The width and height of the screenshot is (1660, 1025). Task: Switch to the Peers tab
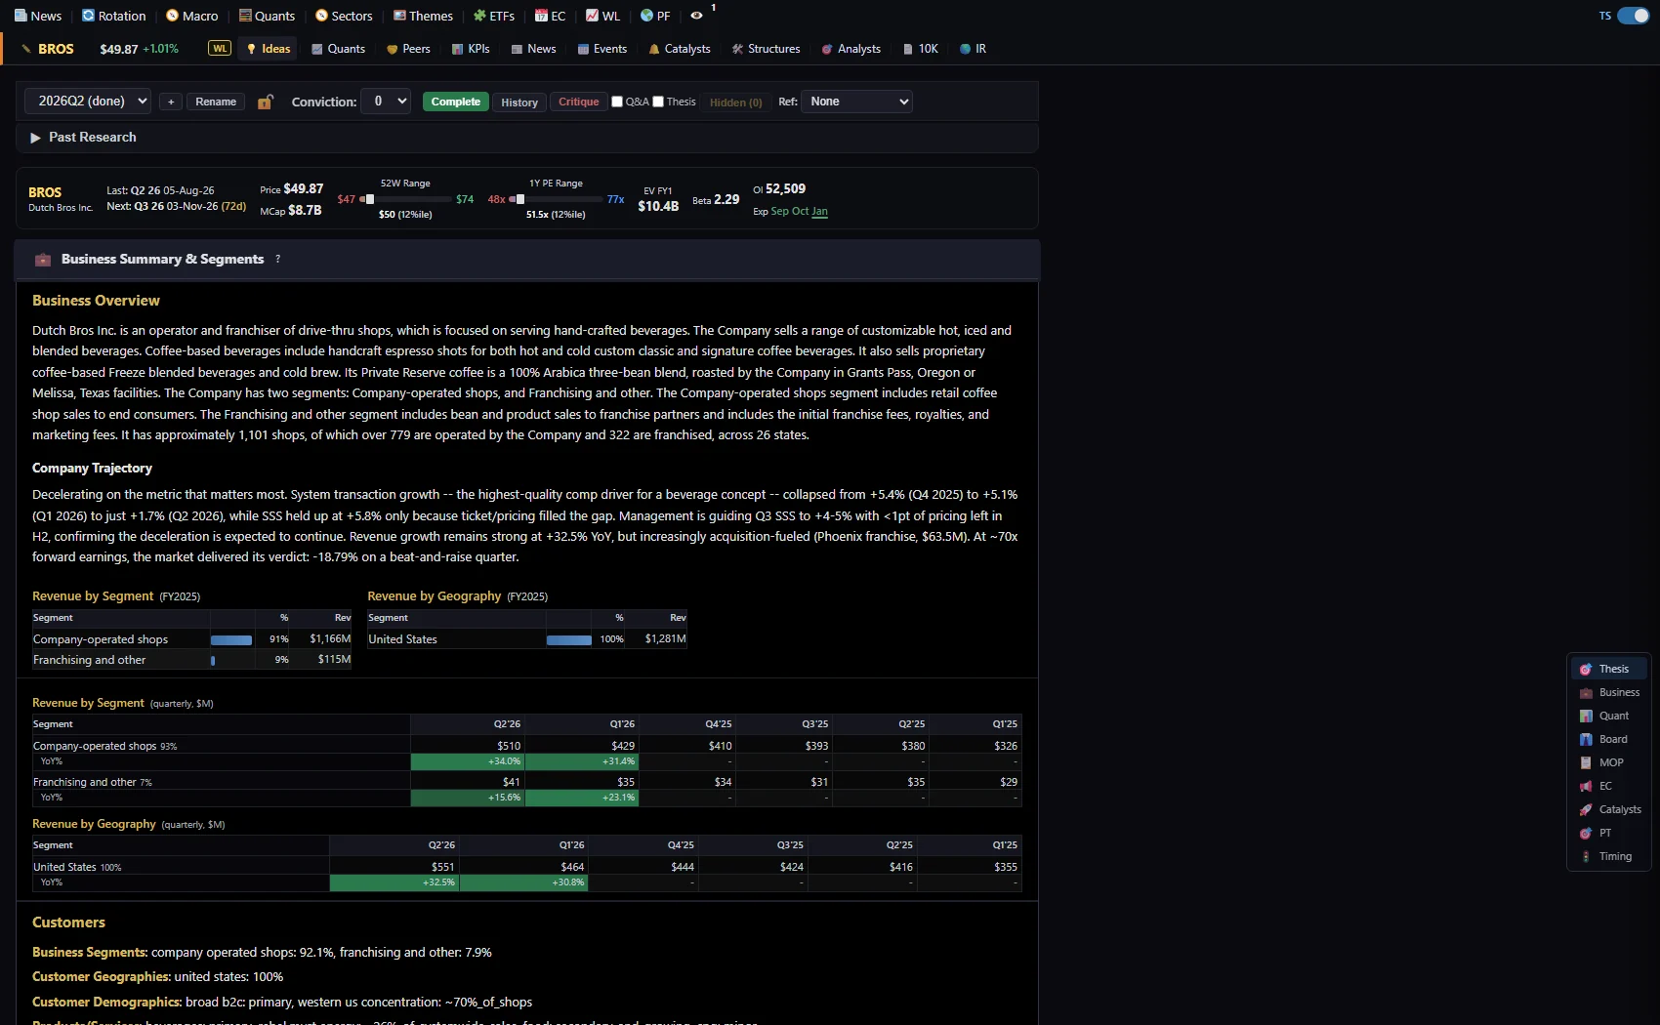[408, 49]
